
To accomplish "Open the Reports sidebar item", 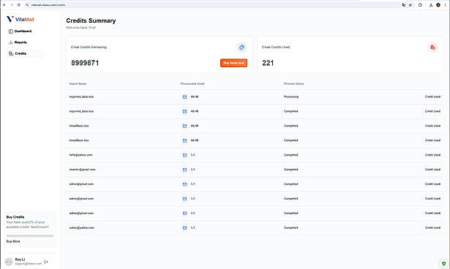I will pyautogui.click(x=24, y=42).
